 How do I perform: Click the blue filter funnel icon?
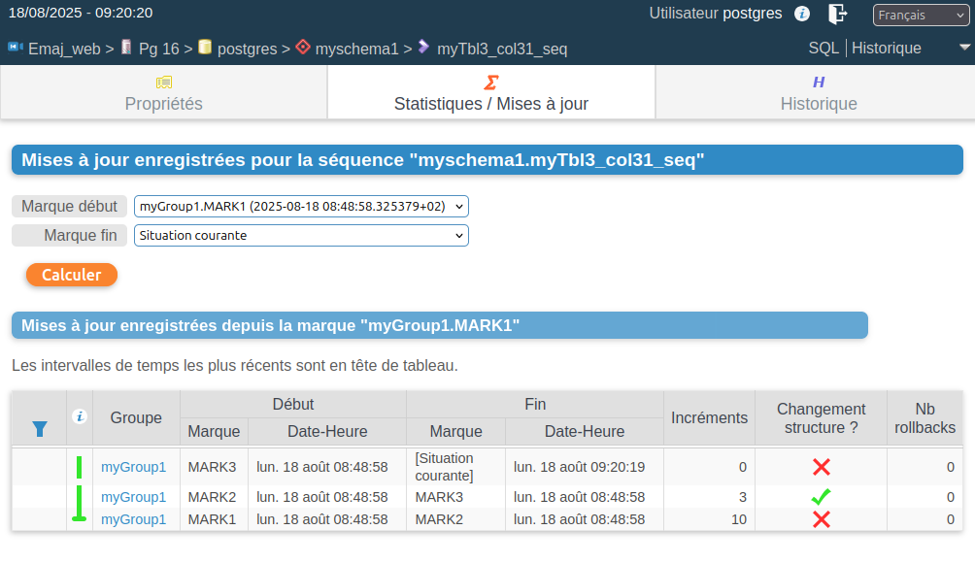click(40, 429)
